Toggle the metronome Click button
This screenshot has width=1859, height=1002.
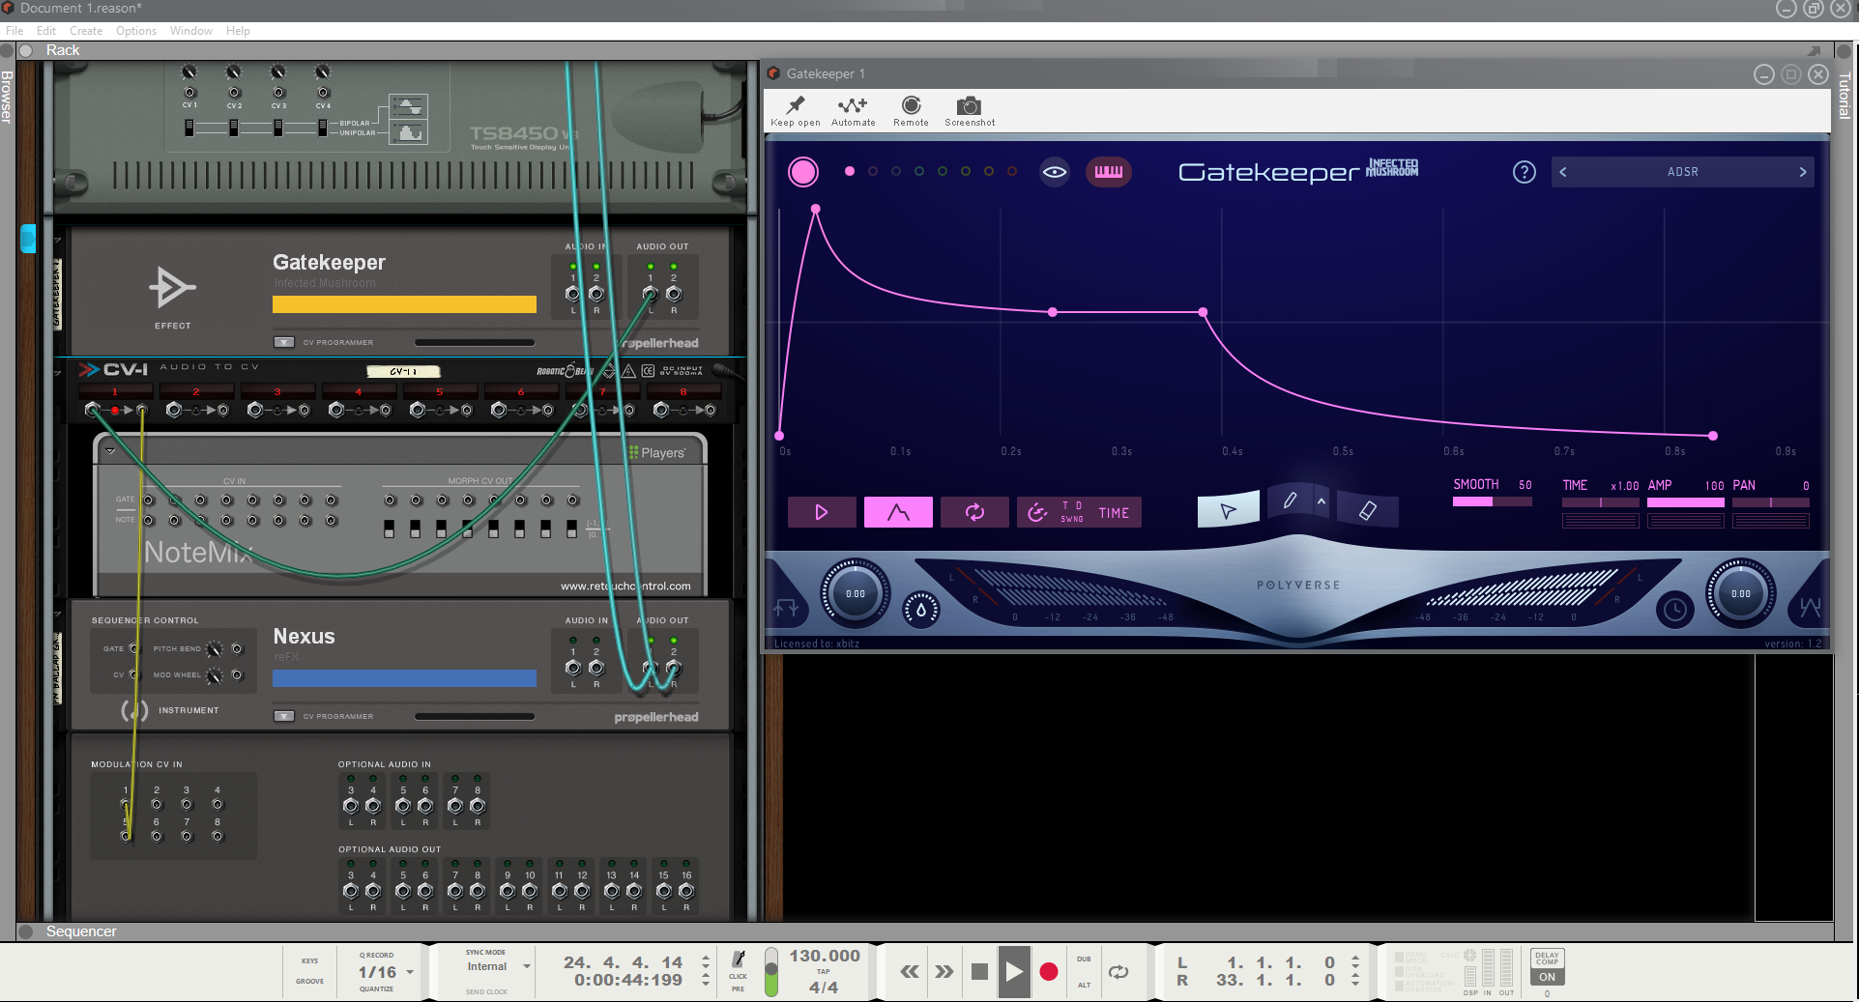pyautogui.click(x=739, y=959)
